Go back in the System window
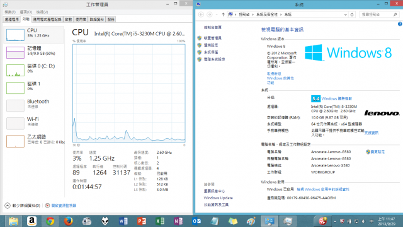The height and width of the screenshot is (227, 403). click(x=201, y=15)
